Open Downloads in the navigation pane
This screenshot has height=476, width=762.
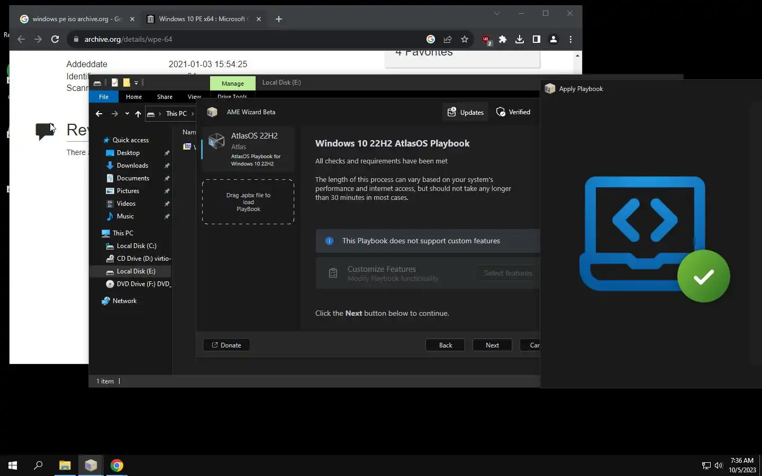132,166
